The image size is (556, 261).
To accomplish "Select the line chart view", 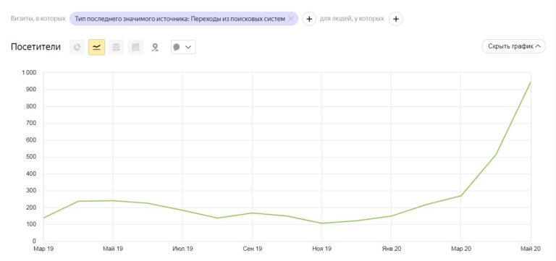I will click(96, 47).
